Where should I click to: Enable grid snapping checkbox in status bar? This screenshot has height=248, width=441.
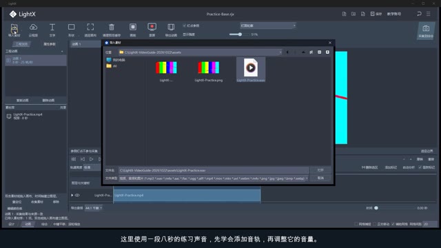[356, 224]
